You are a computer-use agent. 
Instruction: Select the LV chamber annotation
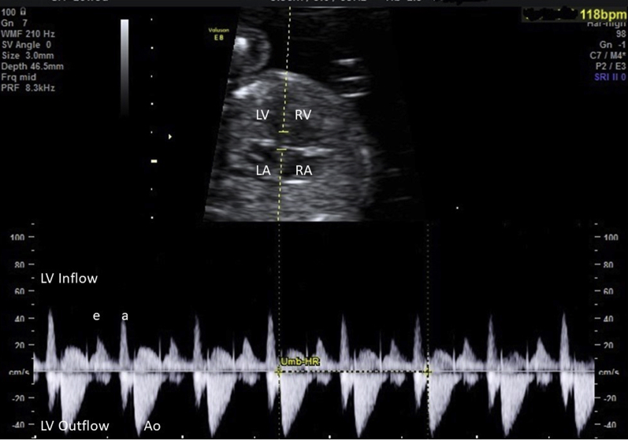[x=262, y=115]
